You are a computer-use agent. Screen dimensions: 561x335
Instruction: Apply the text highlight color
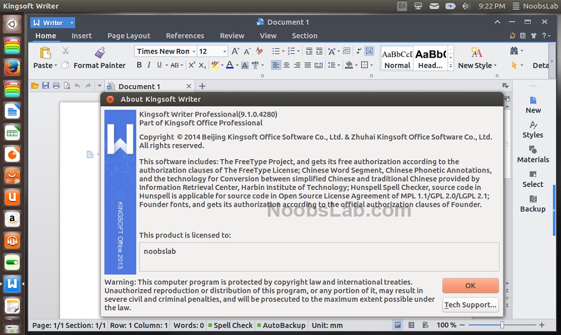(215, 65)
